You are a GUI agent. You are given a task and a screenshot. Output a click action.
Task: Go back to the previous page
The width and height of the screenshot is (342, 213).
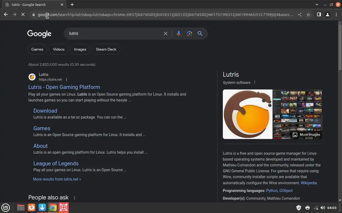click(x=6, y=15)
